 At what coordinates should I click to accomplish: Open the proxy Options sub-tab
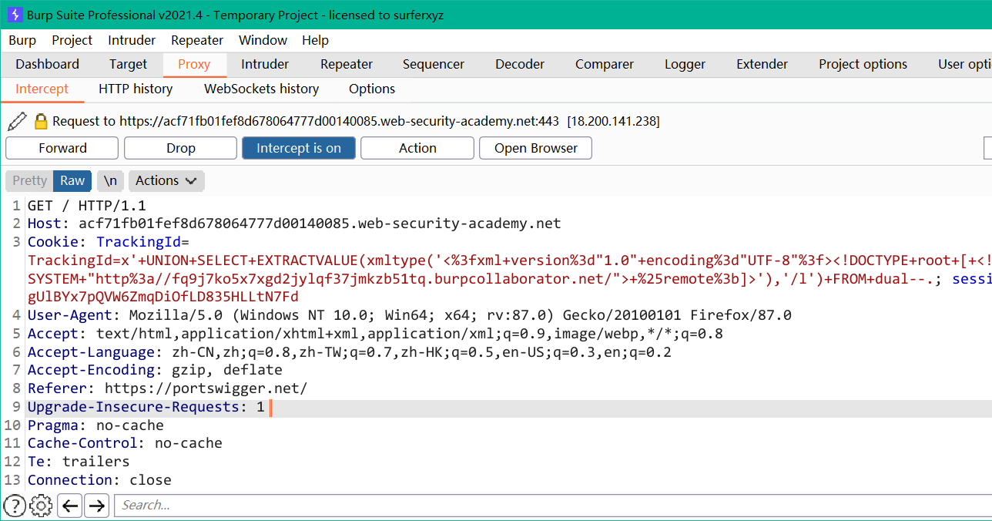click(372, 89)
